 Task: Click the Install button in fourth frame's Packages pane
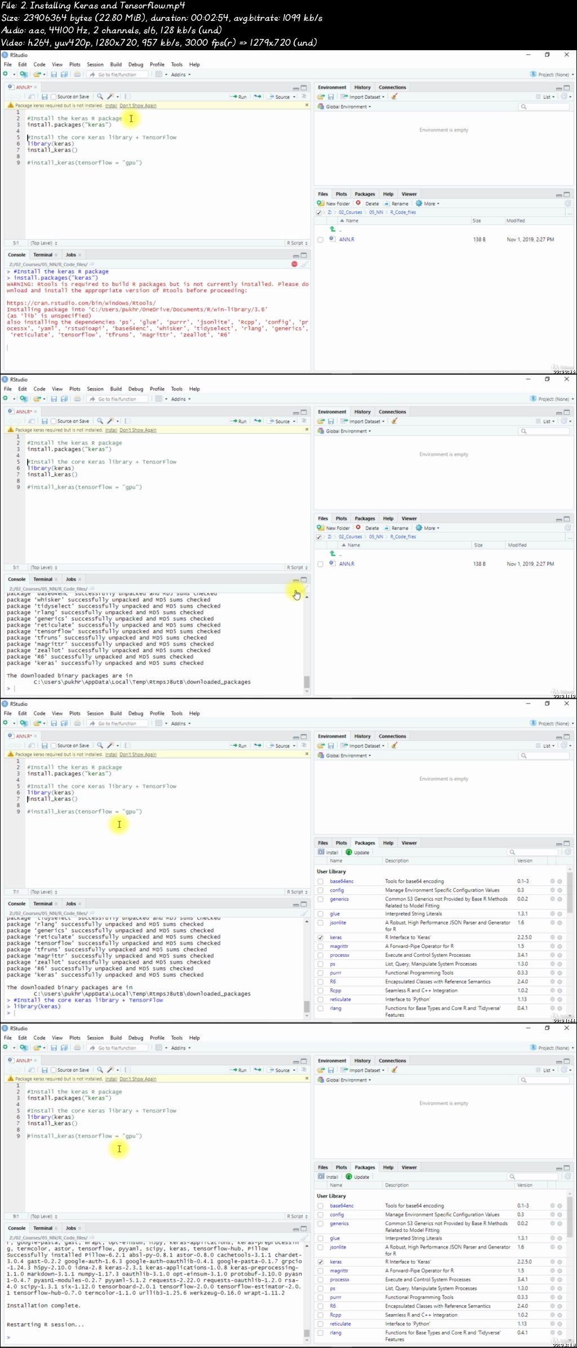coord(328,1176)
